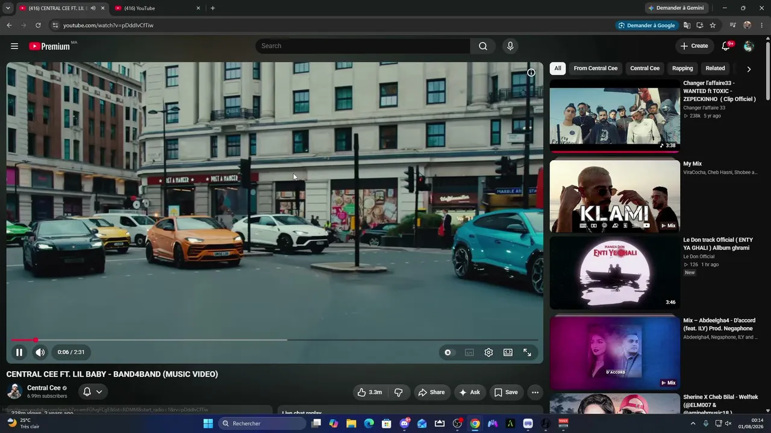
Task: Seek on the video progress bar
Action: pyautogui.click(x=275, y=340)
